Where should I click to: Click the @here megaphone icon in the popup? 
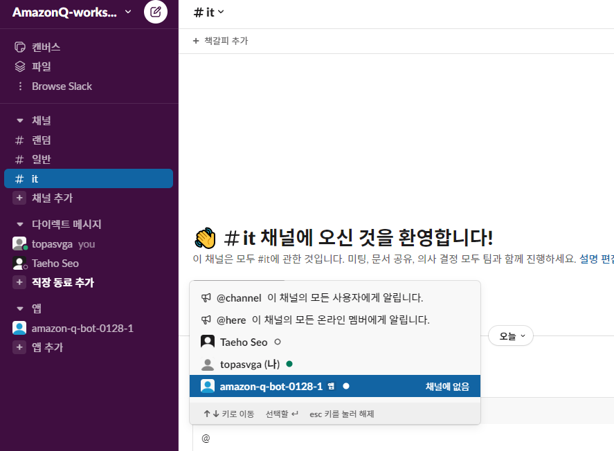(206, 319)
